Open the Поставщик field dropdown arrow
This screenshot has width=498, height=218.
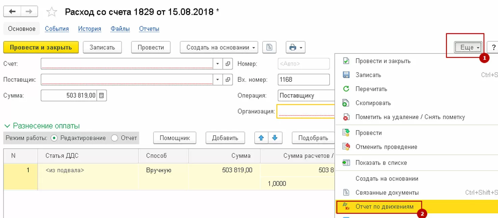[x=218, y=80]
